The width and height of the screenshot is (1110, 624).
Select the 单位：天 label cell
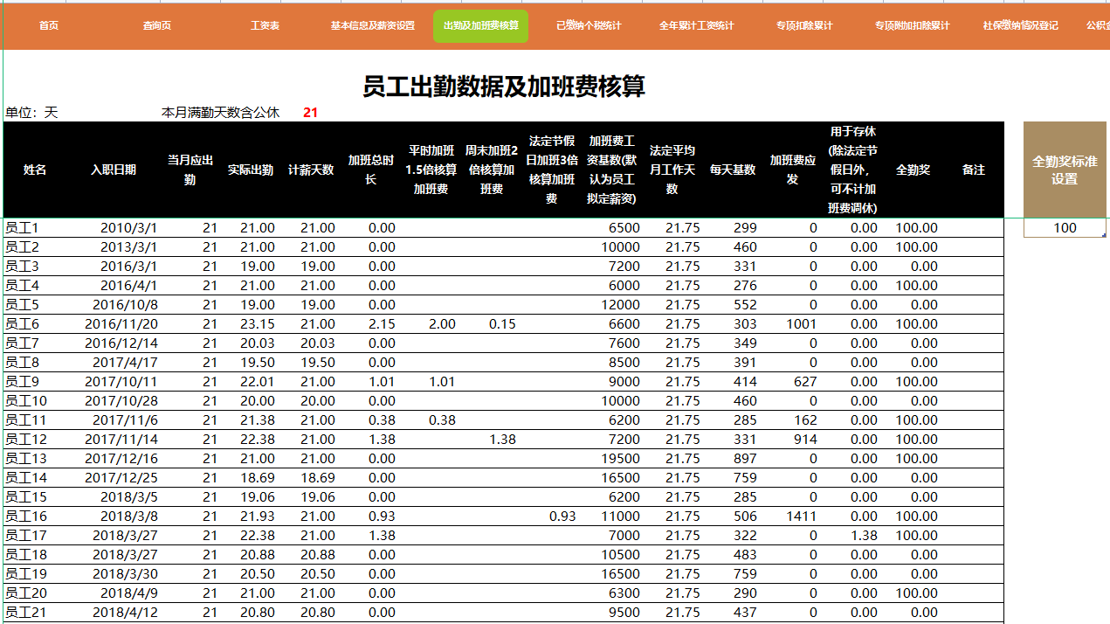point(31,113)
